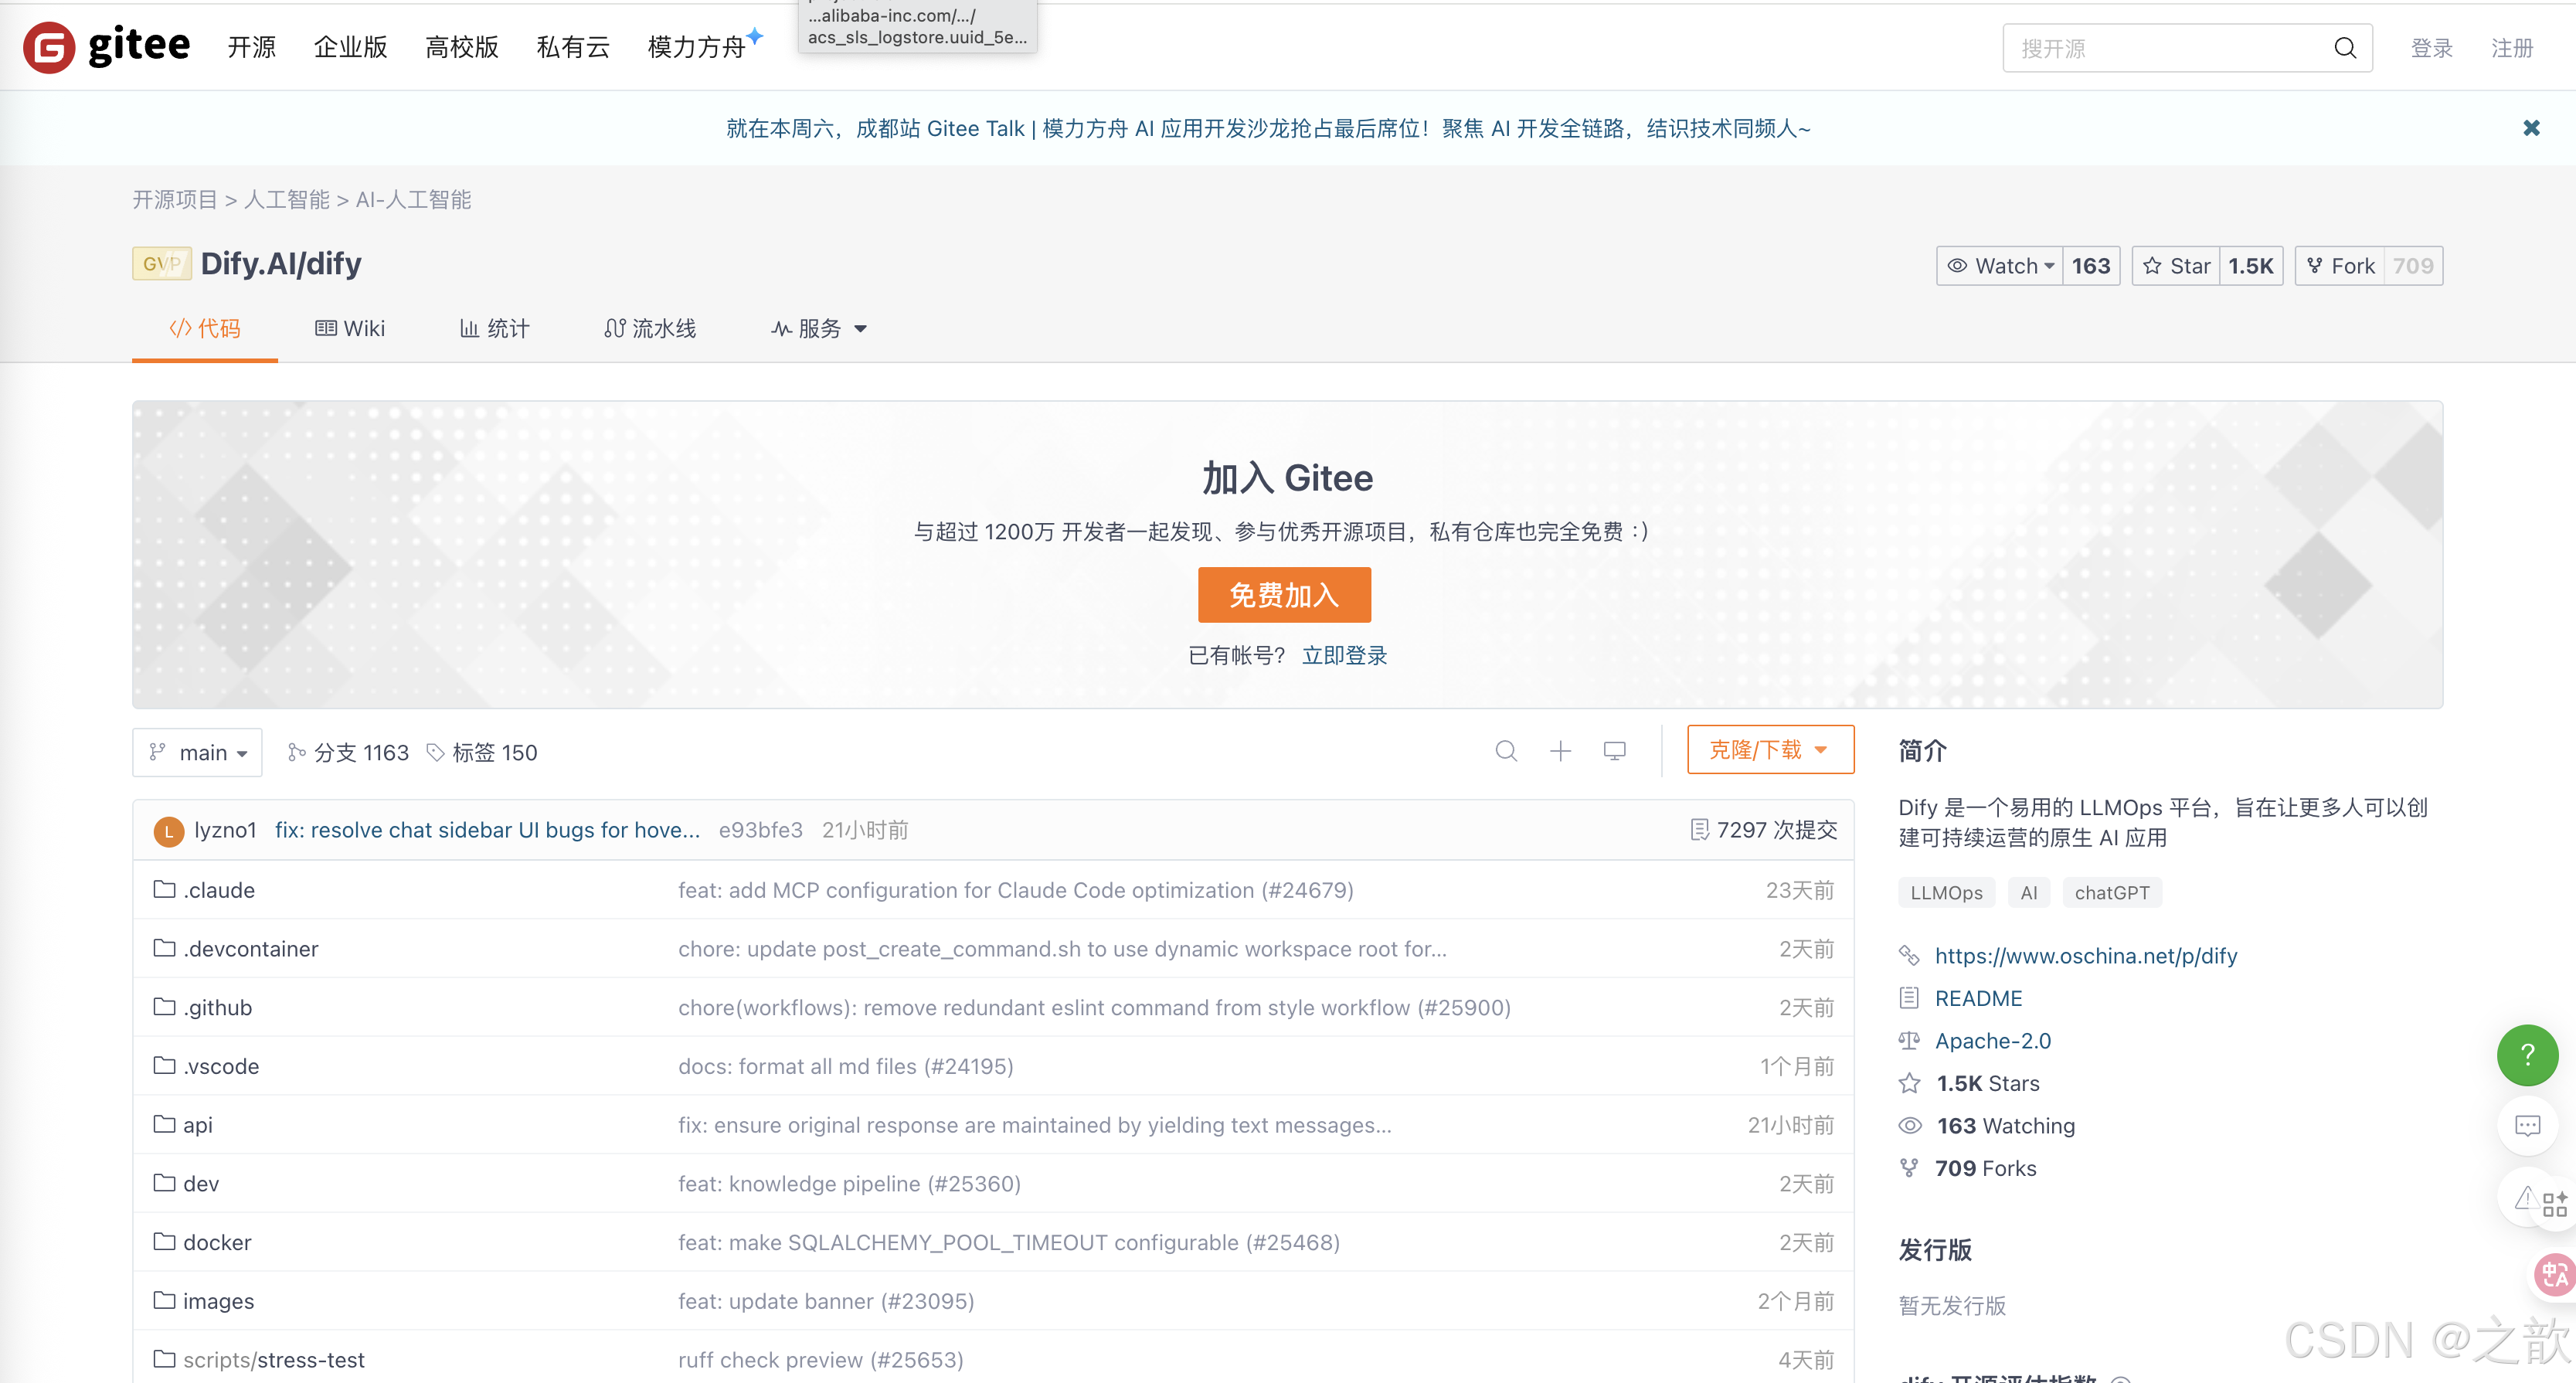Click the docker folder icon
2576x1383 pixels.
(x=164, y=1241)
